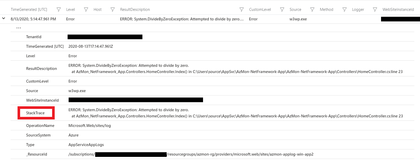Screen dimensions: 420x161
Task: Click the CustomLevel column header
Action: 260,10
